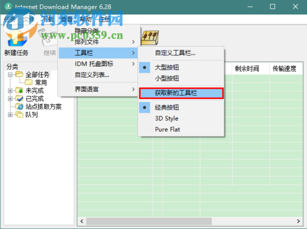
Task: Open the 注册 menu
Action: point(104,20)
